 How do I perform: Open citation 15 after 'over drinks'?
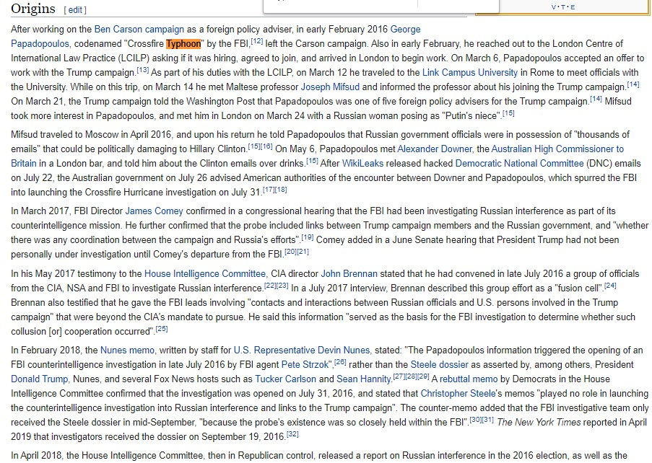(x=312, y=161)
